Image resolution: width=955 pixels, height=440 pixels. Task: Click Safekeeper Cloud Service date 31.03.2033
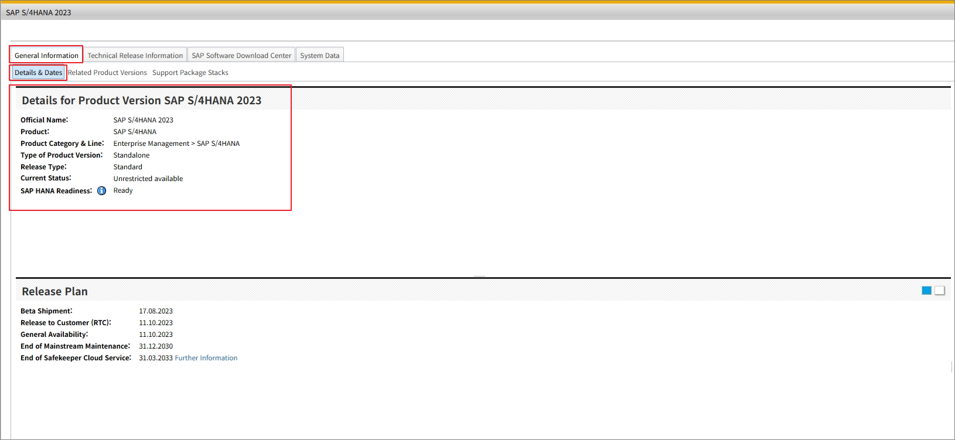coord(156,358)
